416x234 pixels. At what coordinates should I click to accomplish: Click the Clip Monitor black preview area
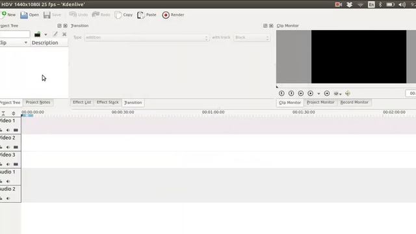pyautogui.click(x=359, y=57)
